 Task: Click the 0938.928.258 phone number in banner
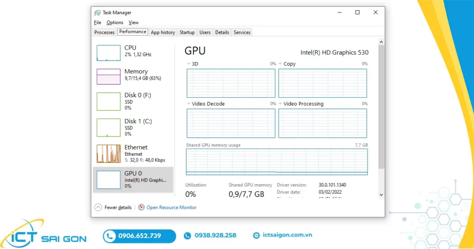215,236
